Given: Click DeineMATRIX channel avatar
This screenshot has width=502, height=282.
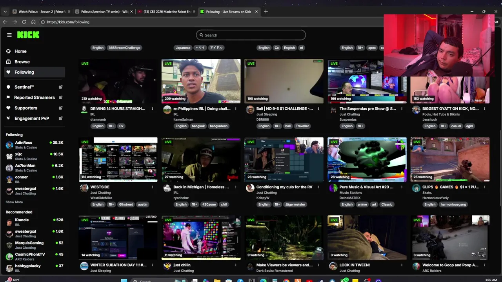Looking at the screenshot, I should pyautogui.click(x=333, y=188).
